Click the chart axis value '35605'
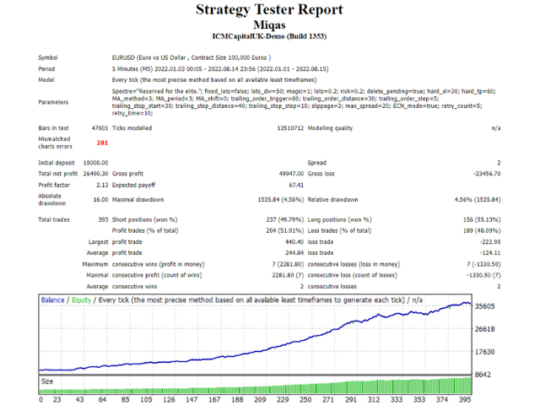The width and height of the screenshot is (540, 405). [484, 306]
